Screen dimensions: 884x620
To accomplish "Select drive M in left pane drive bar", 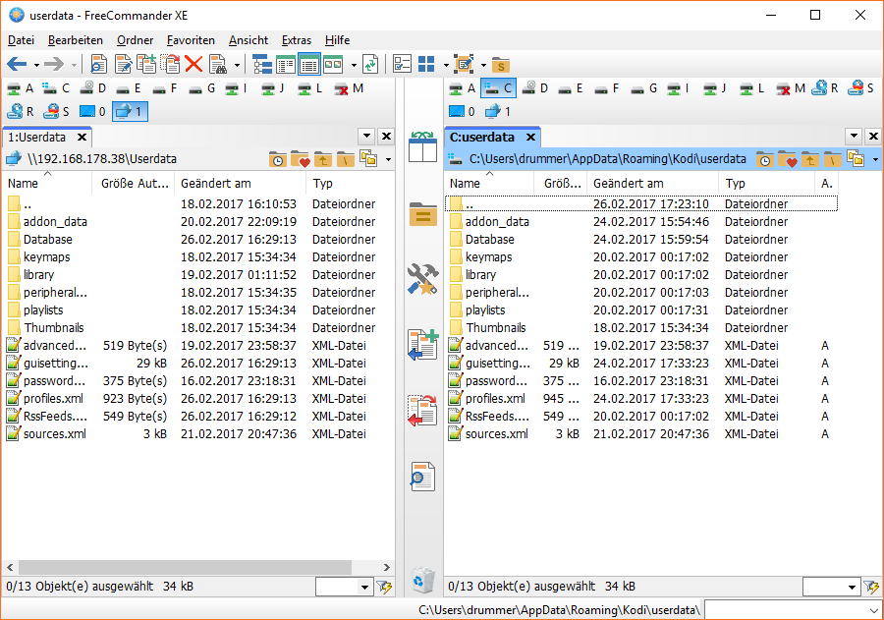I will (349, 88).
